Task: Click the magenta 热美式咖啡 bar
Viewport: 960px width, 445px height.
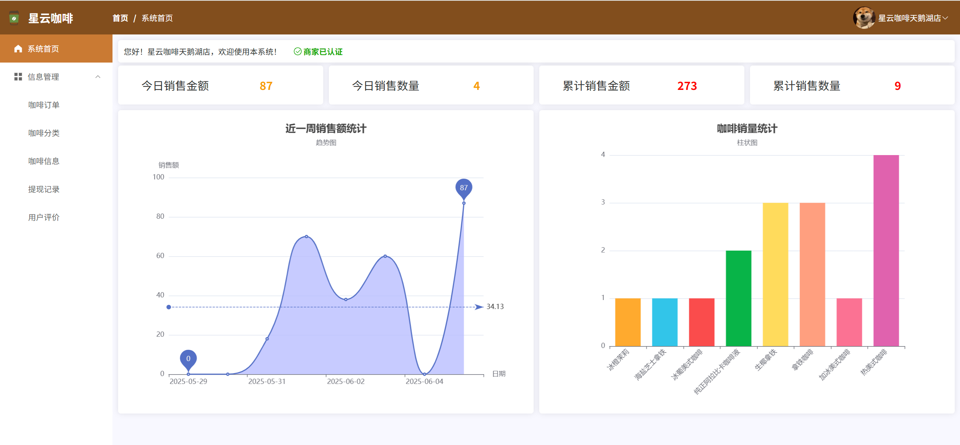Action: click(886, 251)
